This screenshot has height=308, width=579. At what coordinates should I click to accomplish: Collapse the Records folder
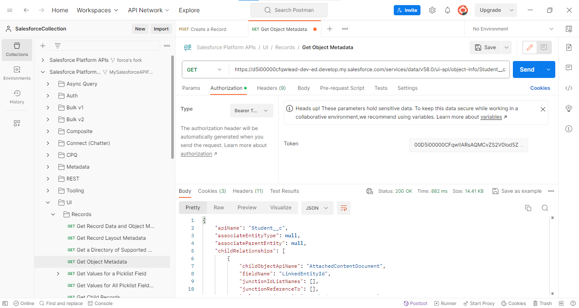point(53,214)
